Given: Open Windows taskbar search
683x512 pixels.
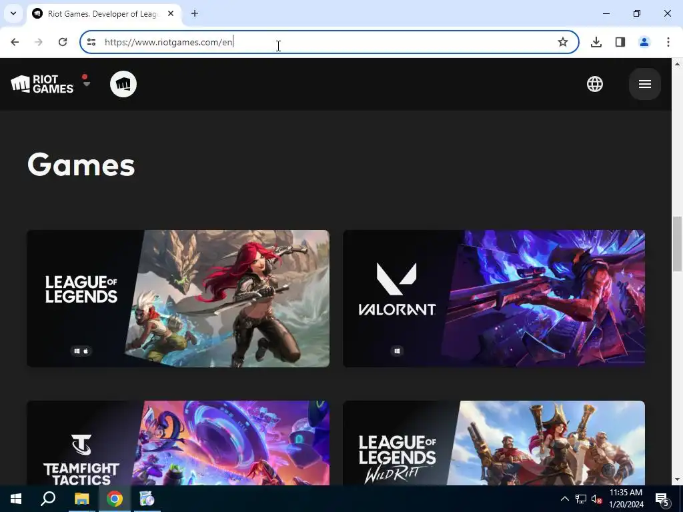Looking at the screenshot, I should [48, 499].
